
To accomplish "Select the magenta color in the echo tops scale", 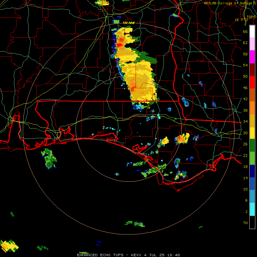I will point(252,57).
